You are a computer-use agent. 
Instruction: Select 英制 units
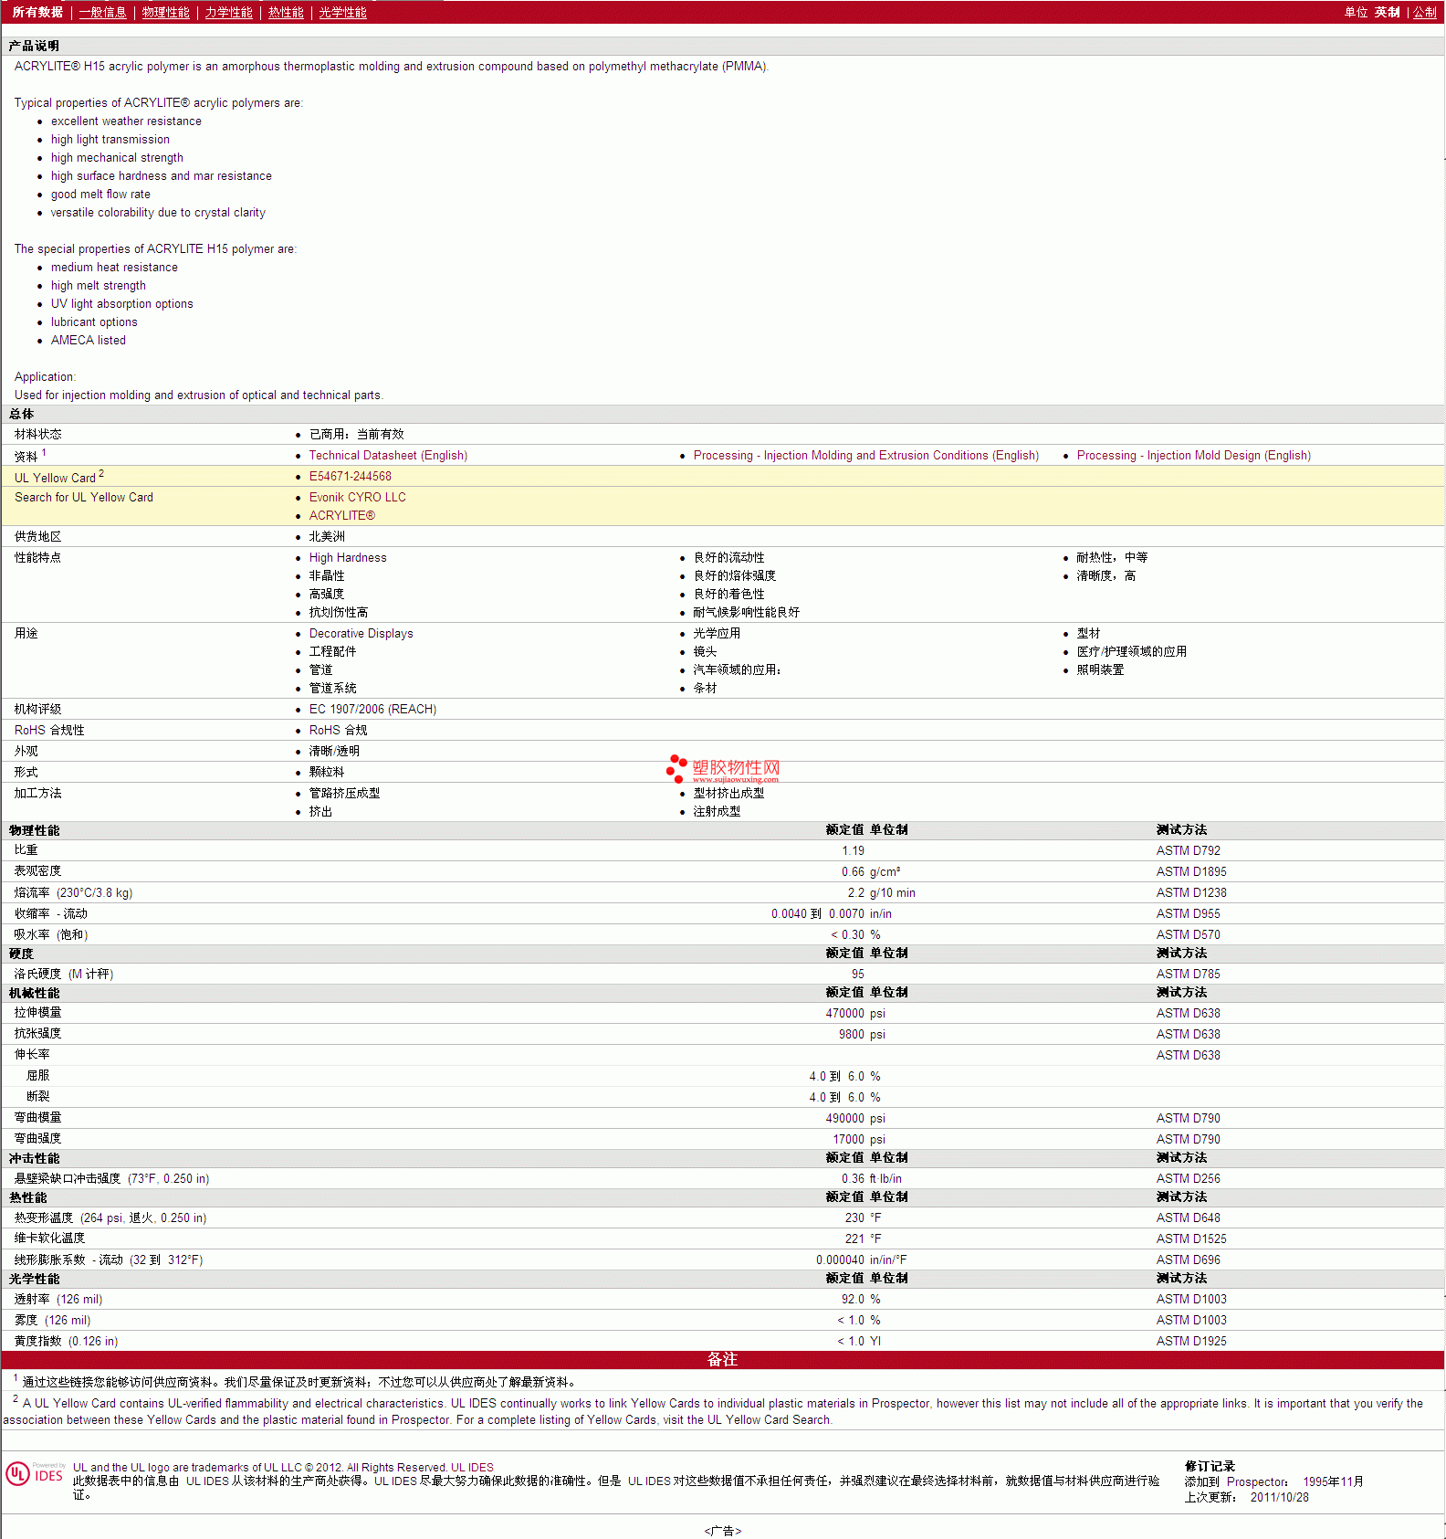pos(1387,12)
